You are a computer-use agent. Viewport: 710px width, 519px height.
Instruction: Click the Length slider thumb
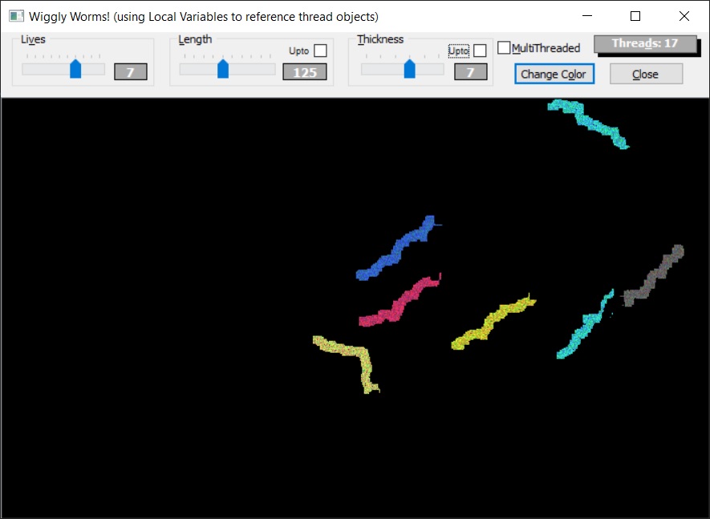(x=225, y=69)
